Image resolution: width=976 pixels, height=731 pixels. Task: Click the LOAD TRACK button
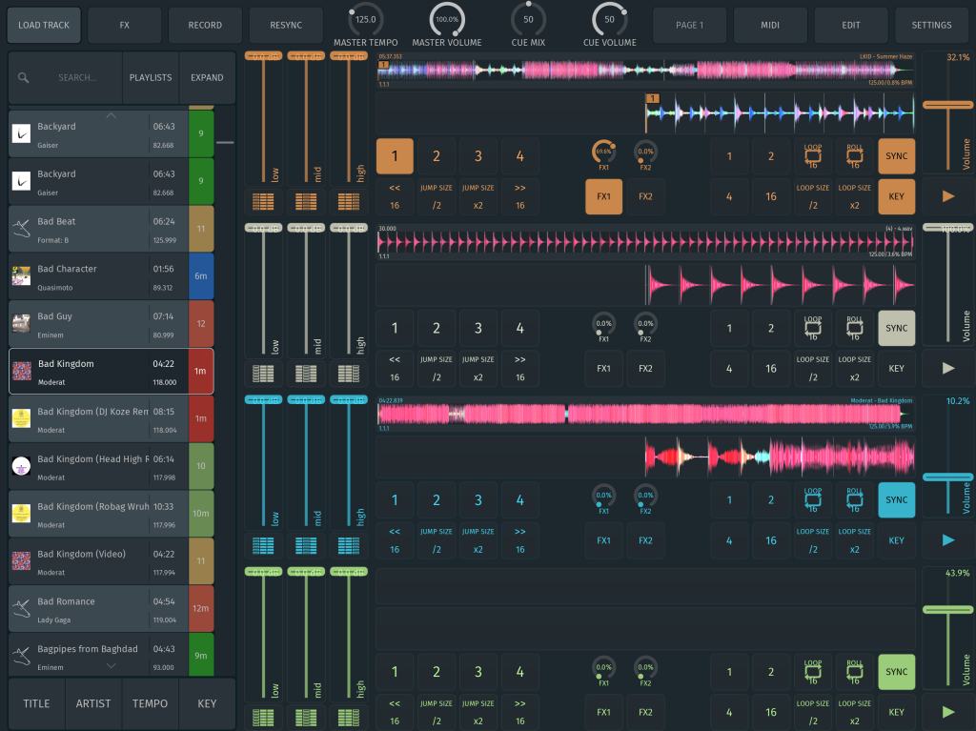pos(44,25)
